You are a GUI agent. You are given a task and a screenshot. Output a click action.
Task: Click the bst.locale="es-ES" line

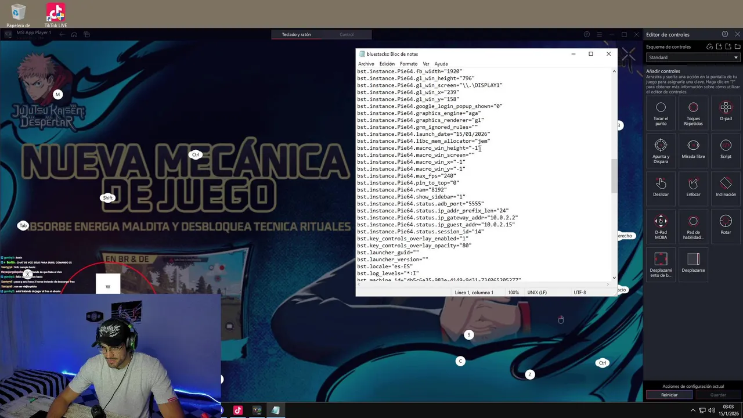(385, 266)
